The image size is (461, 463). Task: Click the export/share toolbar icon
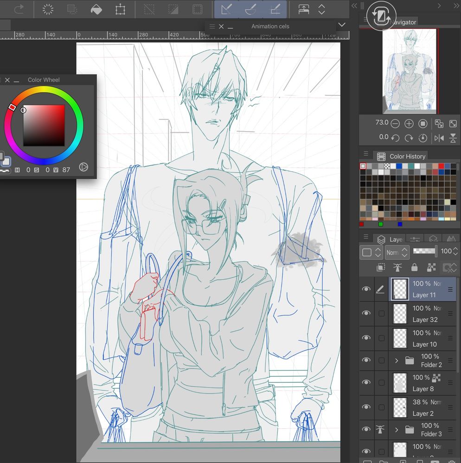(304, 9)
